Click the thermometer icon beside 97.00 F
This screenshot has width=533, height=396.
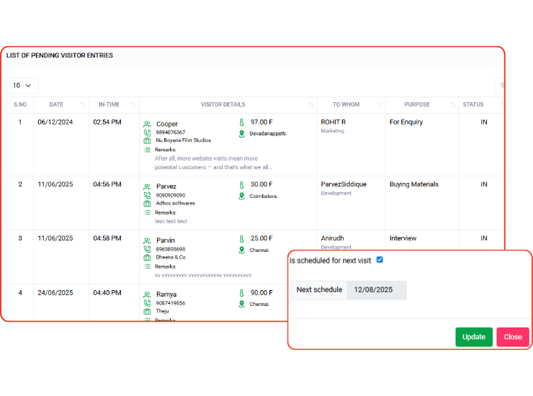242,122
